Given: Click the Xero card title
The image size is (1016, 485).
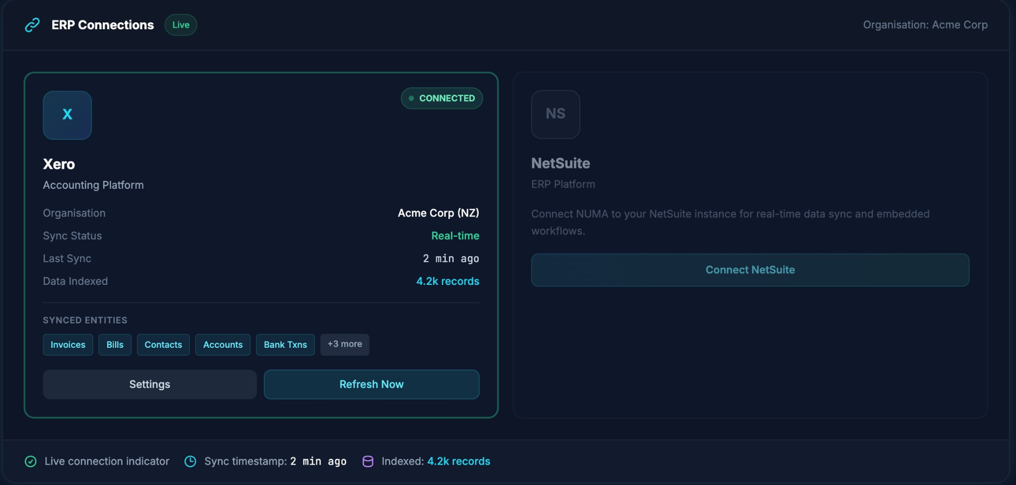Looking at the screenshot, I should click(x=59, y=164).
